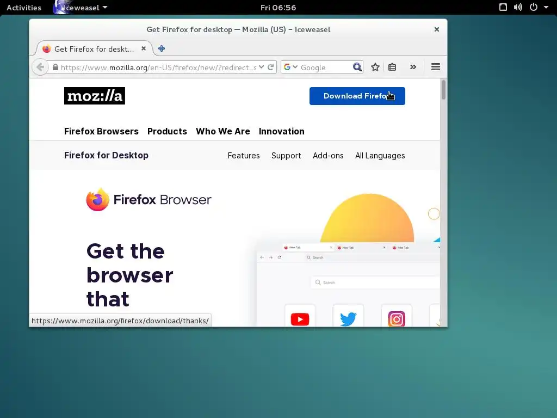Click the Mozilla logo
This screenshot has width=557, height=418.
[95, 96]
